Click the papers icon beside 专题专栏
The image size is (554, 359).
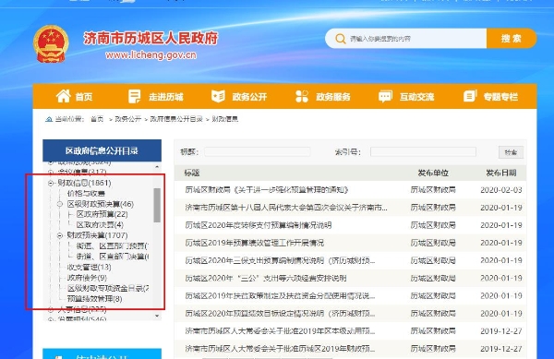[x=470, y=96]
